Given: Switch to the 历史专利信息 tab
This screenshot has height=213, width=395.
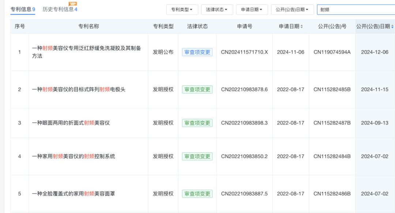Looking at the screenshot, I should tap(60, 9).
